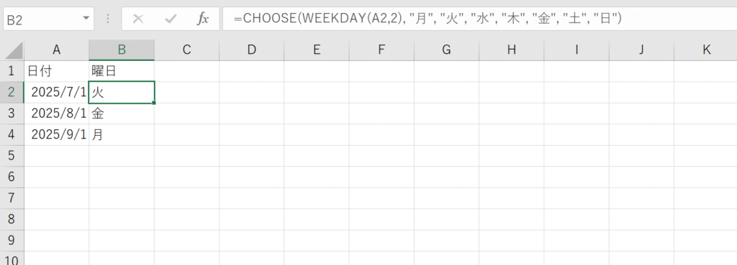Select row 5 header
Viewport: 737px width, 265px height.
pyautogui.click(x=12, y=156)
